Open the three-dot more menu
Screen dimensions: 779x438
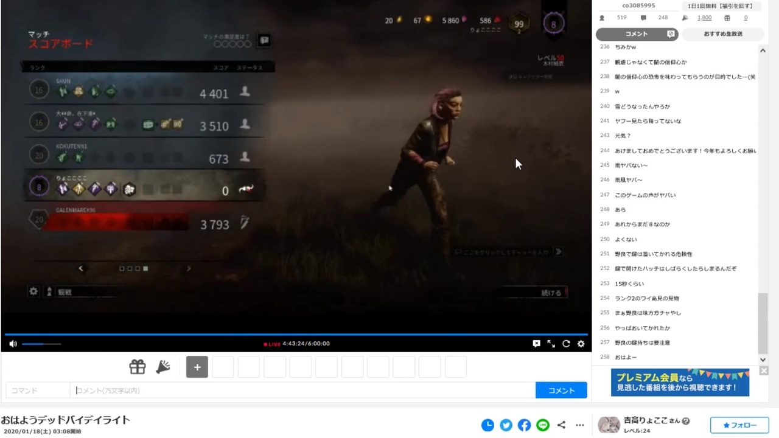[580, 425]
